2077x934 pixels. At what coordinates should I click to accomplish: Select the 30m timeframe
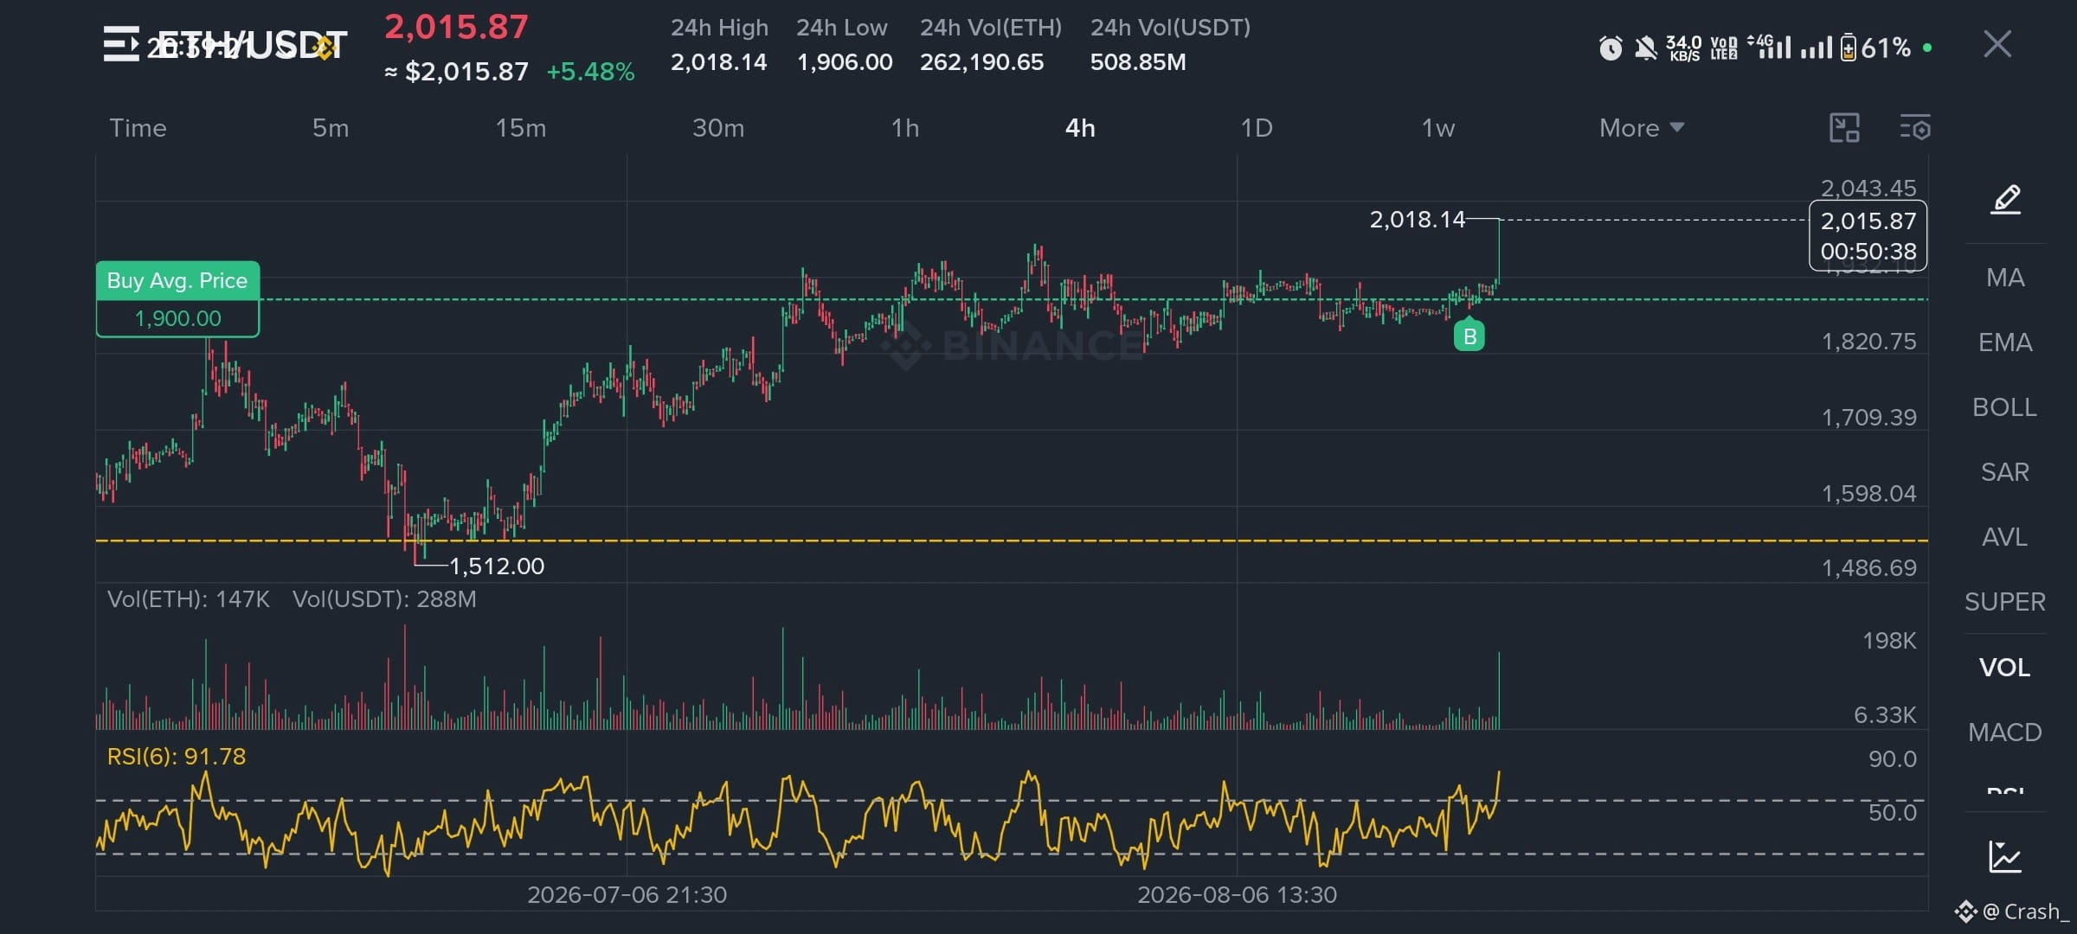718,128
